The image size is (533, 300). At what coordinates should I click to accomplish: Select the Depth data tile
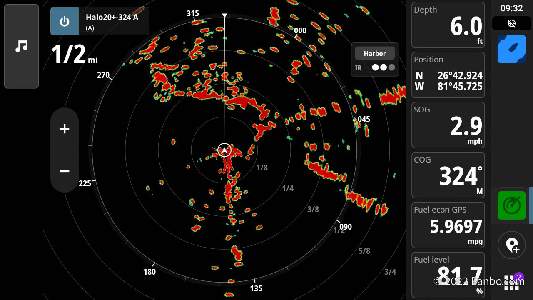tap(448, 25)
